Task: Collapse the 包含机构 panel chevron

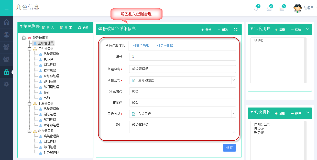Action: [308, 112]
